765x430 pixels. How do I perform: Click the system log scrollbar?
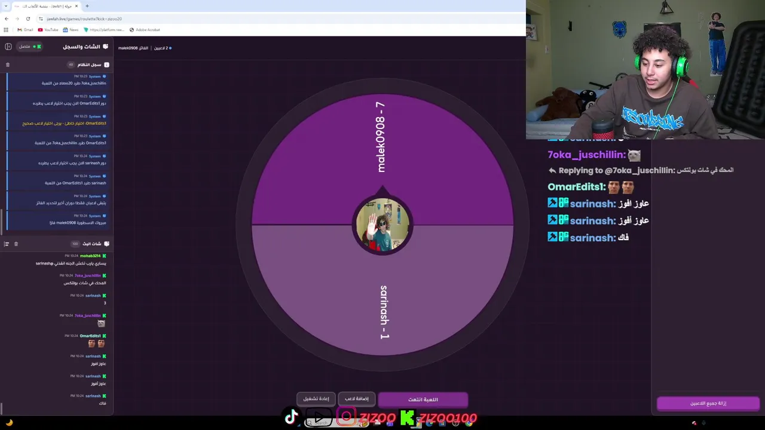1,222
